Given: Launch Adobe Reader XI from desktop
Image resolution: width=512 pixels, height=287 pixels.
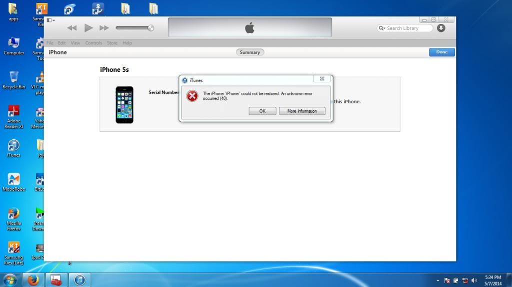Looking at the screenshot, I should click(13, 117).
